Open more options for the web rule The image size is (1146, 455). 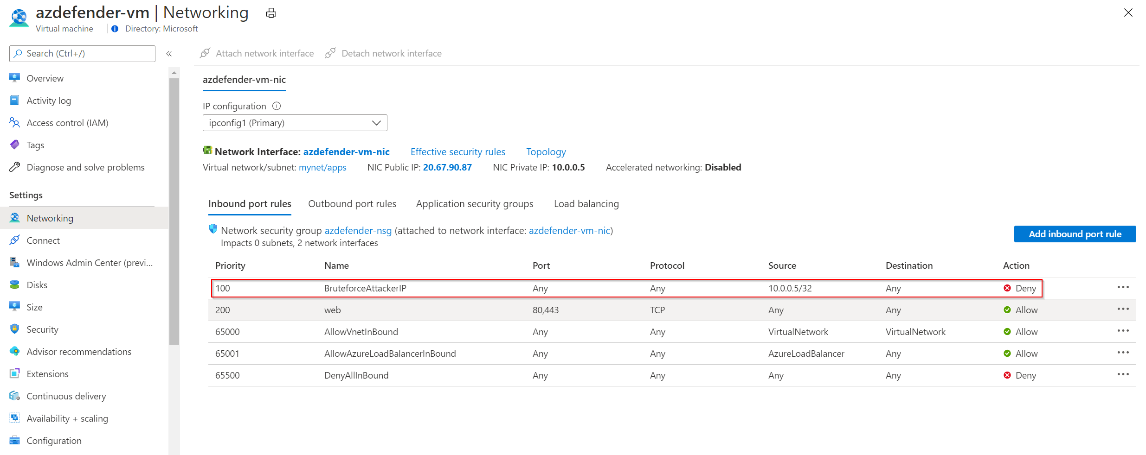1123,310
